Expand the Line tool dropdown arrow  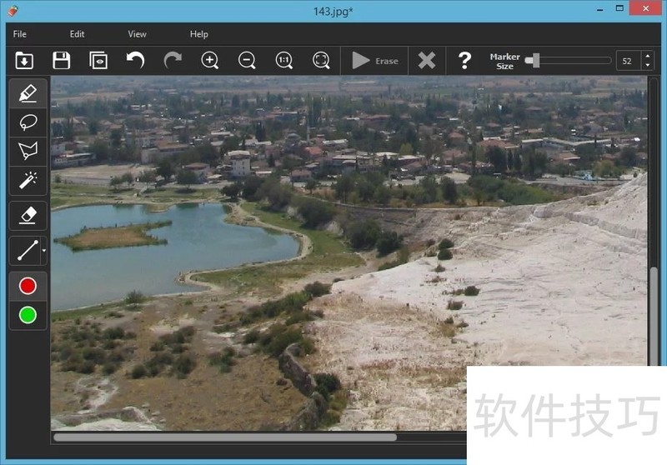pos(43,250)
